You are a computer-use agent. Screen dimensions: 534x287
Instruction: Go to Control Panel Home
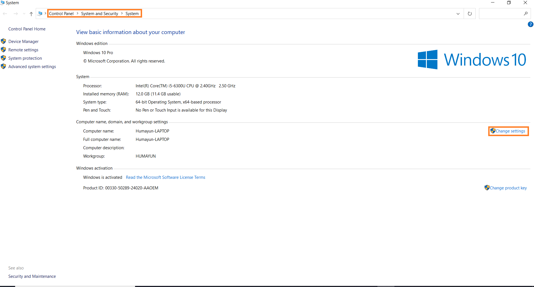click(x=27, y=29)
